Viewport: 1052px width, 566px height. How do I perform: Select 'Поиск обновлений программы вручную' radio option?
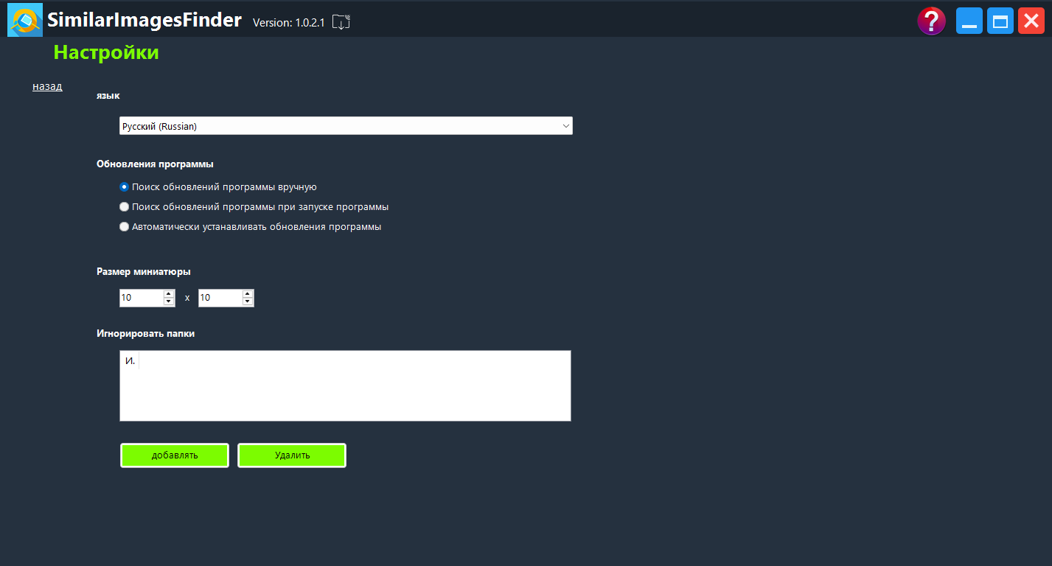click(x=124, y=187)
